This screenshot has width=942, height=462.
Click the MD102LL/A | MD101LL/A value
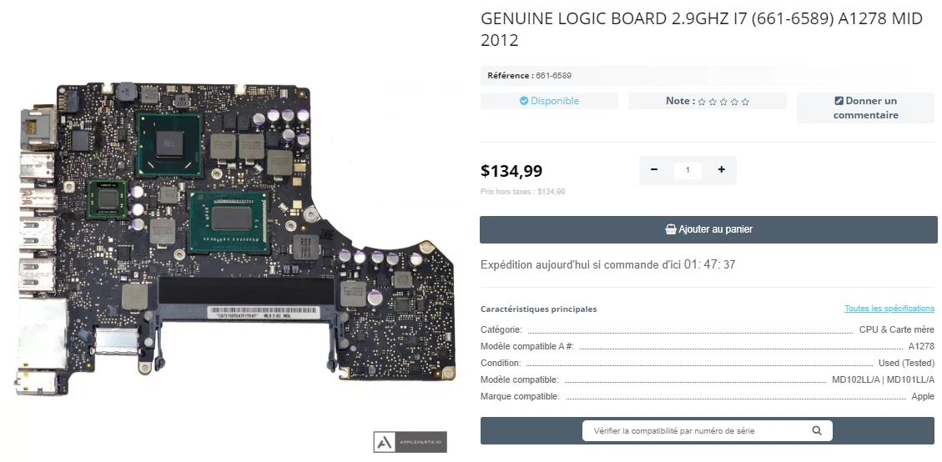[x=883, y=379]
